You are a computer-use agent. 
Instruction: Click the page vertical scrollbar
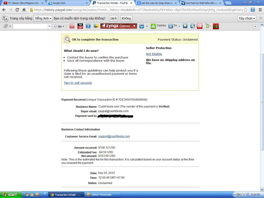[x=262, y=102]
